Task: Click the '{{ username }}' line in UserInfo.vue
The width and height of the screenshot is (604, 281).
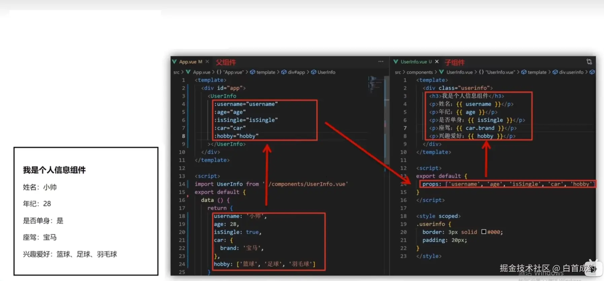Action: [471, 104]
